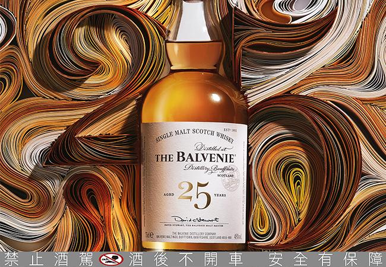Select "SINGLE MALT SCOTCH WHISKY" on the label
This screenshot has width=386, height=267.
click(x=194, y=135)
